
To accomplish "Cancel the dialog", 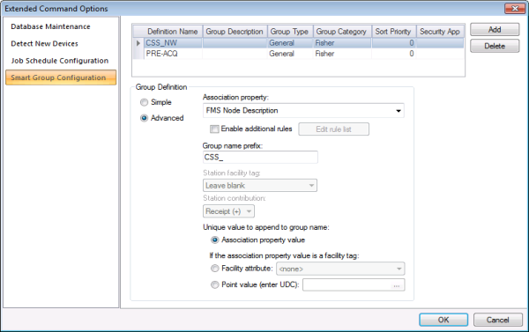I will pyautogui.click(x=497, y=320).
